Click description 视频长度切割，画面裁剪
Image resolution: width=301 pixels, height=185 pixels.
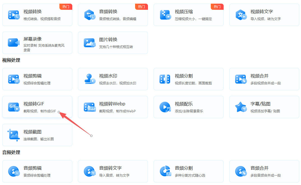tap(193, 83)
